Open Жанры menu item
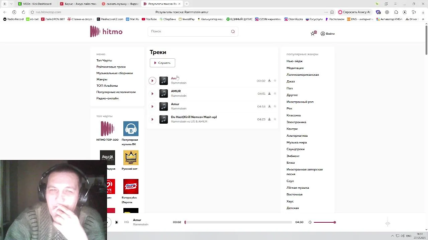This screenshot has width=428, height=240. click(102, 79)
